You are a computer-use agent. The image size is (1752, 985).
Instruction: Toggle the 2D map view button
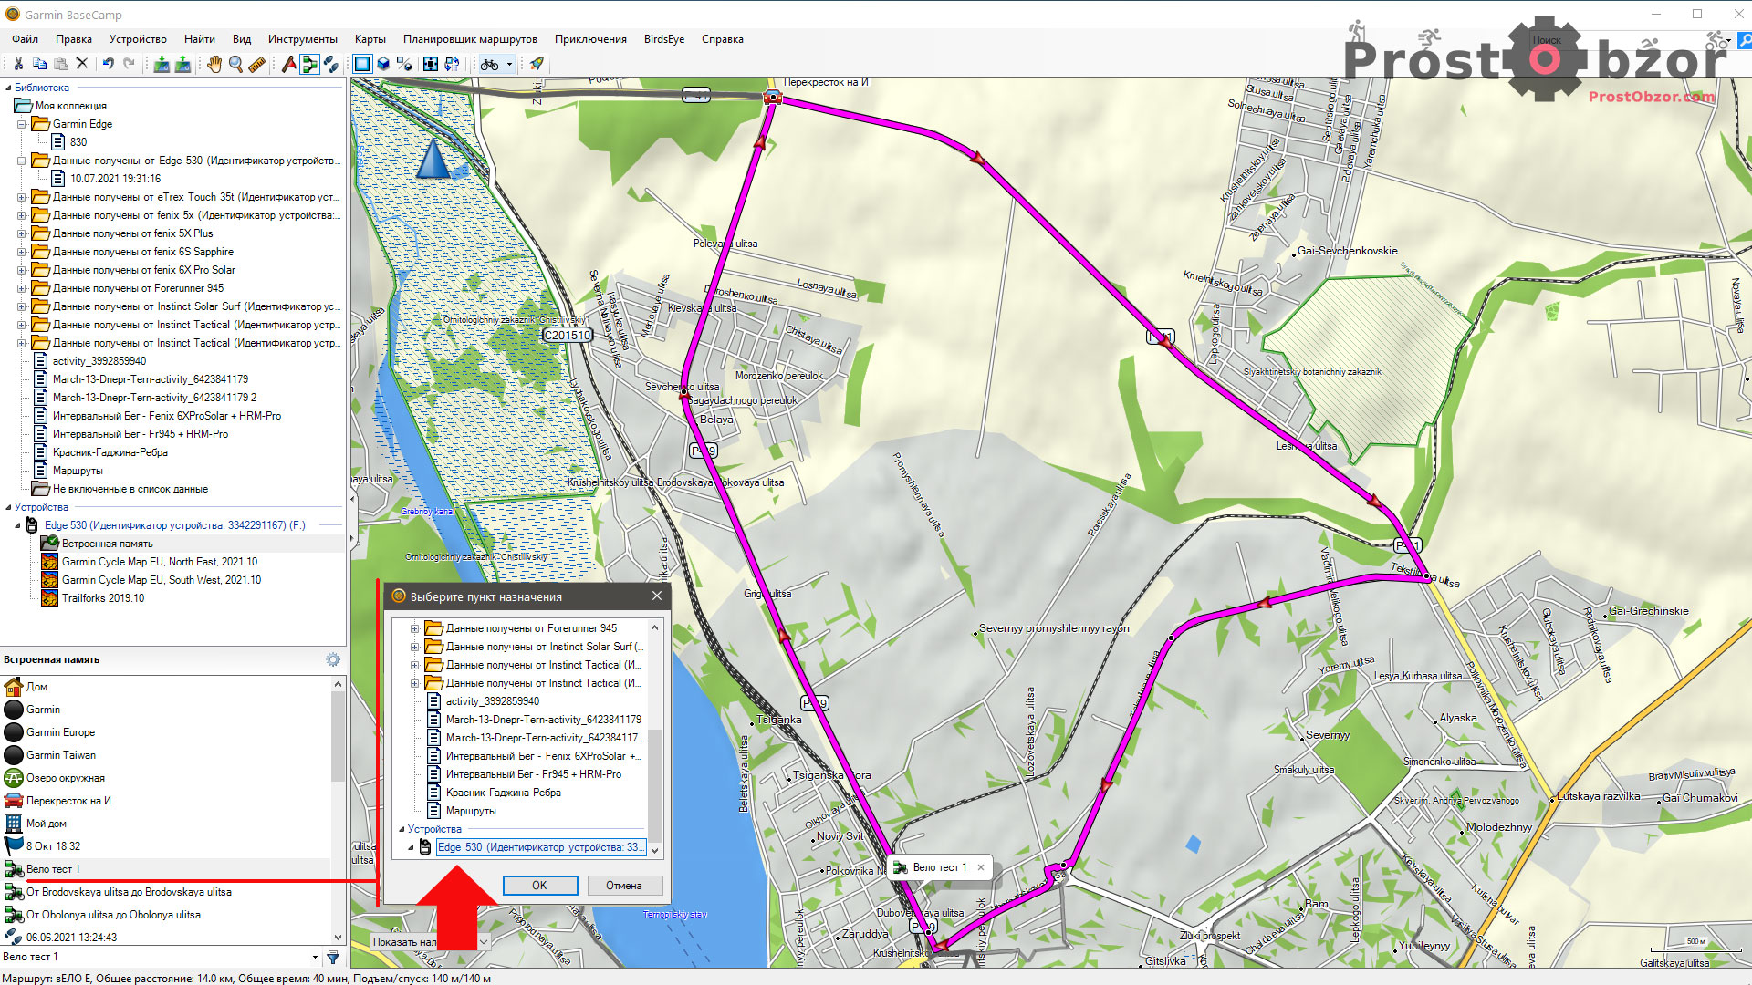click(362, 64)
